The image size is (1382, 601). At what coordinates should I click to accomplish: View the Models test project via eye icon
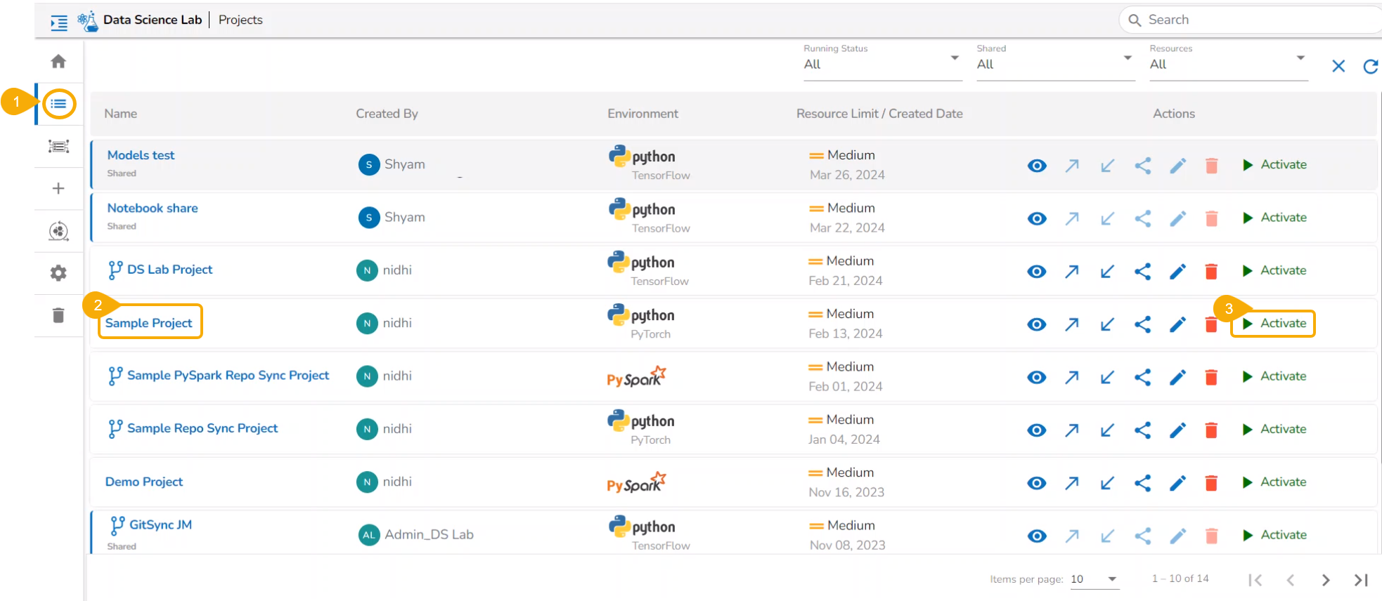pyautogui.click(x=1037, y=166)
